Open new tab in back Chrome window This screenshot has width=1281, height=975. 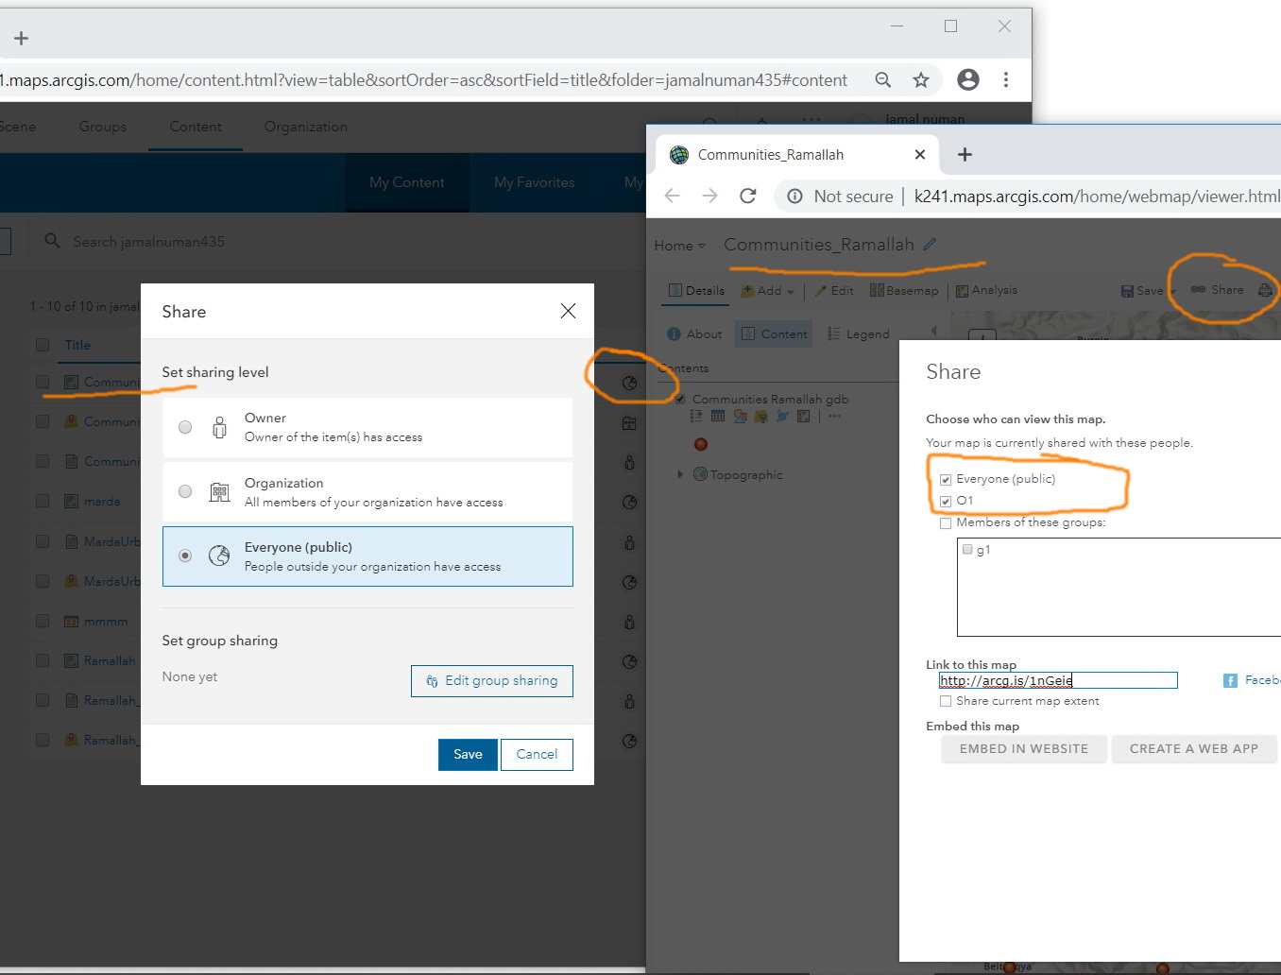[x=22, y=38]
